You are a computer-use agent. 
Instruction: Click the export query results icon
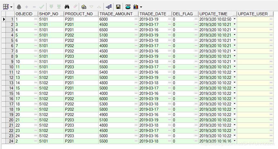tap(128, 7)
